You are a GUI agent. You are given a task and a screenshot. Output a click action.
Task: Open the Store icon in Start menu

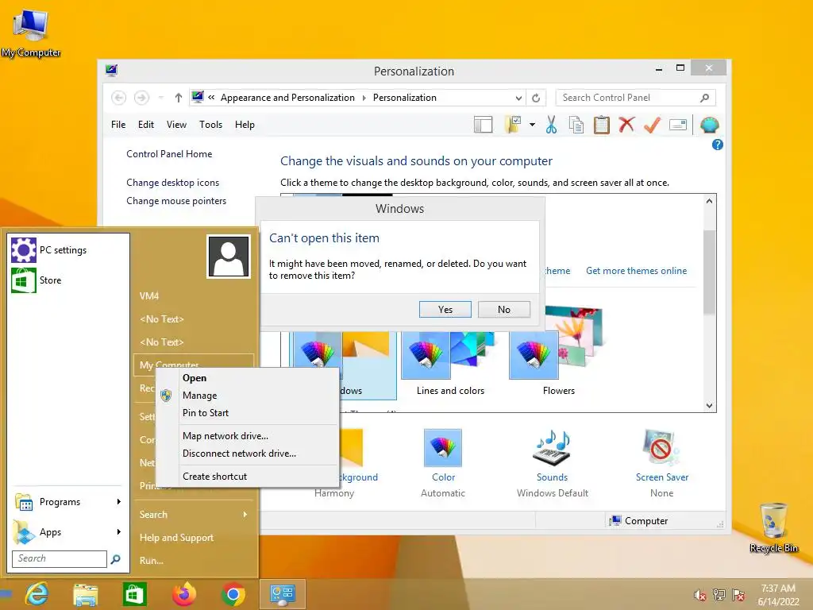coord(24,280)
